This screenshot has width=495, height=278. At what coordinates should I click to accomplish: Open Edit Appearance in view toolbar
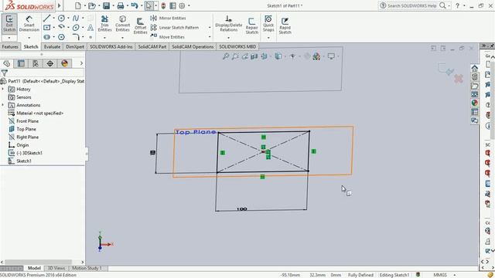tap(316, 56)
